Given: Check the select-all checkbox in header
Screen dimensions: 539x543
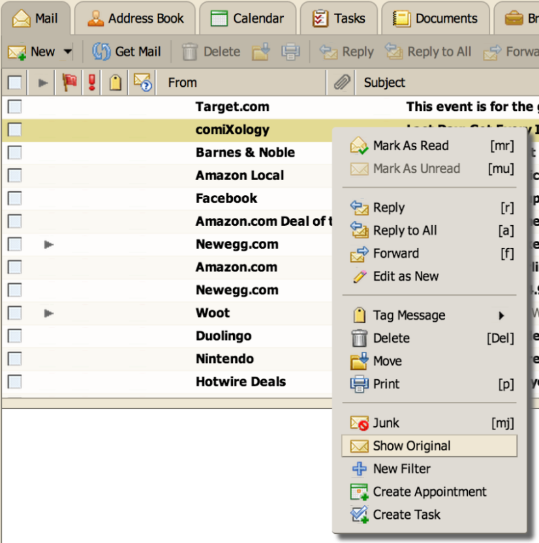Looking at the screenshot, I should coord(14,82).
